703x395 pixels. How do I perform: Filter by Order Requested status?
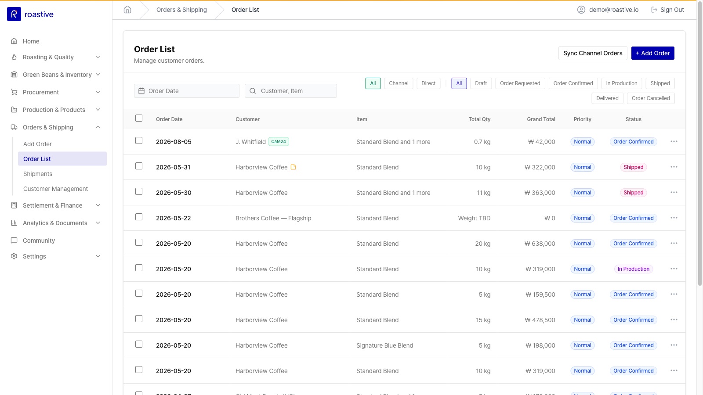(520, 83)
